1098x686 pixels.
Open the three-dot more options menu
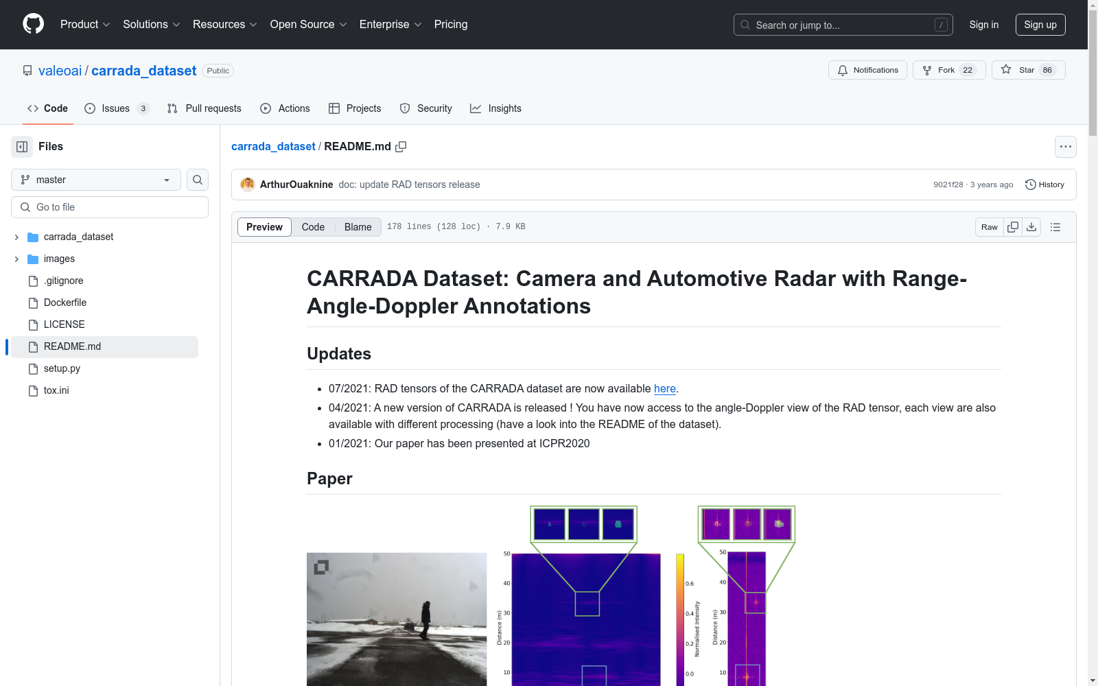tap(1065, 147)
